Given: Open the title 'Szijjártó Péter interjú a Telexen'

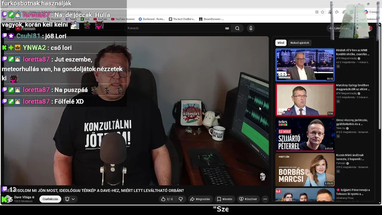Looking at the screenshot, I should pos(353,192).
